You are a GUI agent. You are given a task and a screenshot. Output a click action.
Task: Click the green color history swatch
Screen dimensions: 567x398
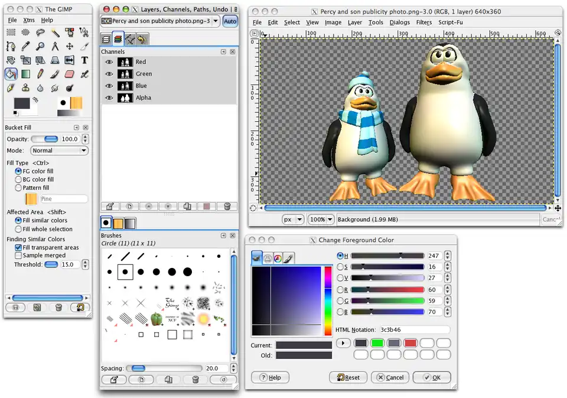[x=377, y=343]
